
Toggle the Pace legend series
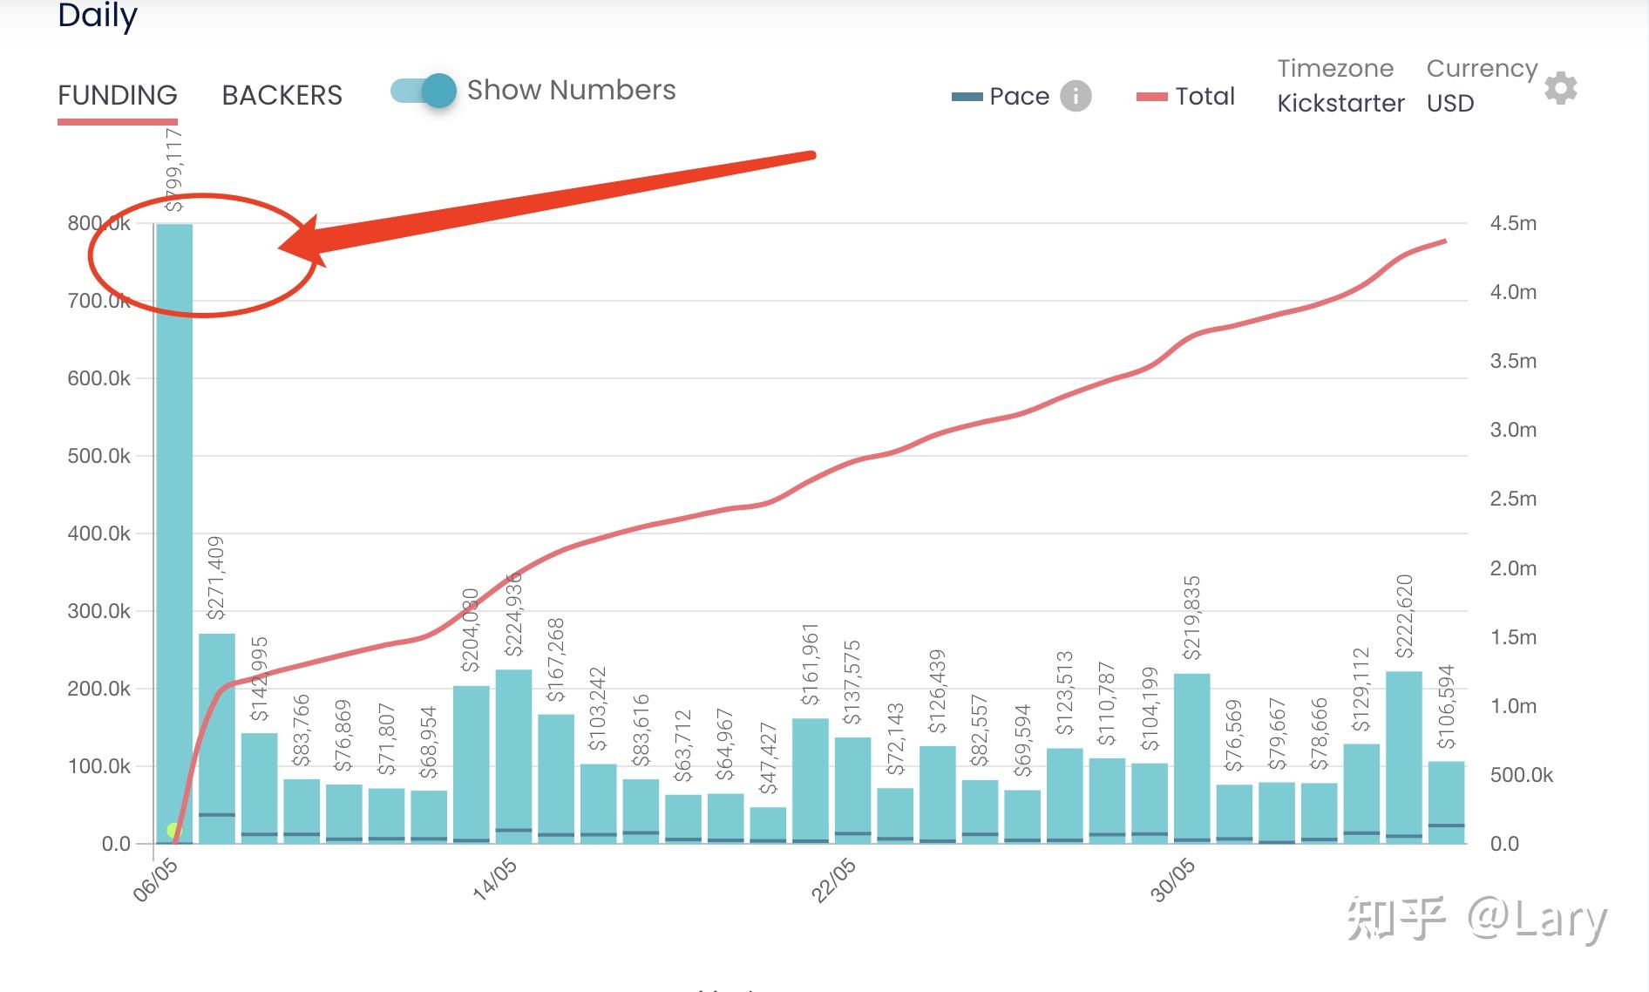1019,96
